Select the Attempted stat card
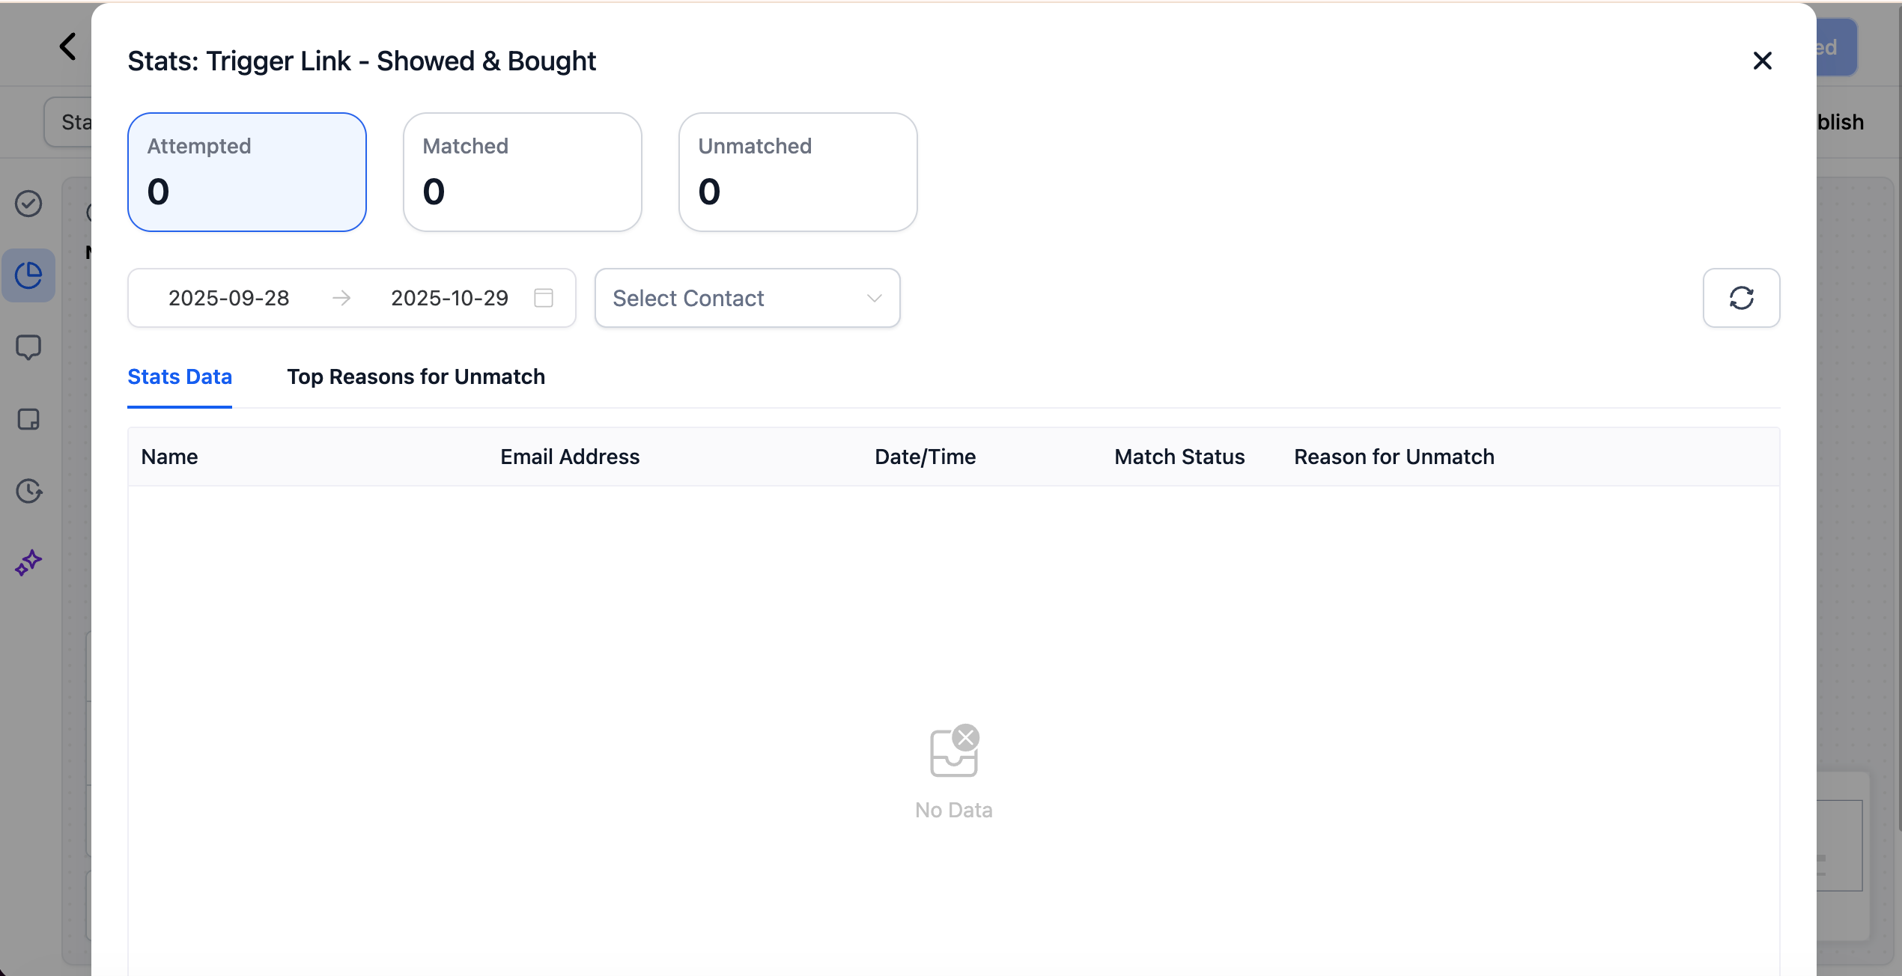This screenshot has width=1902, height=976. point(246,172)
